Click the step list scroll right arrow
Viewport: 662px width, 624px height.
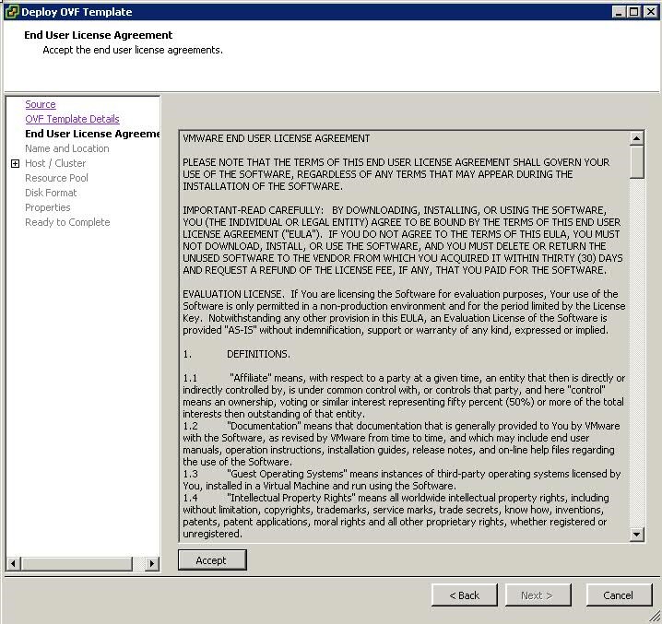click(152, 563)
